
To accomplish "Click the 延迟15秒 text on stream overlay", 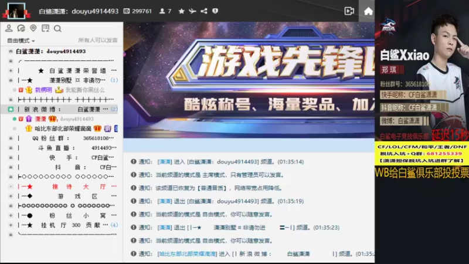I will pyautogui.click(x=450, y=136).
